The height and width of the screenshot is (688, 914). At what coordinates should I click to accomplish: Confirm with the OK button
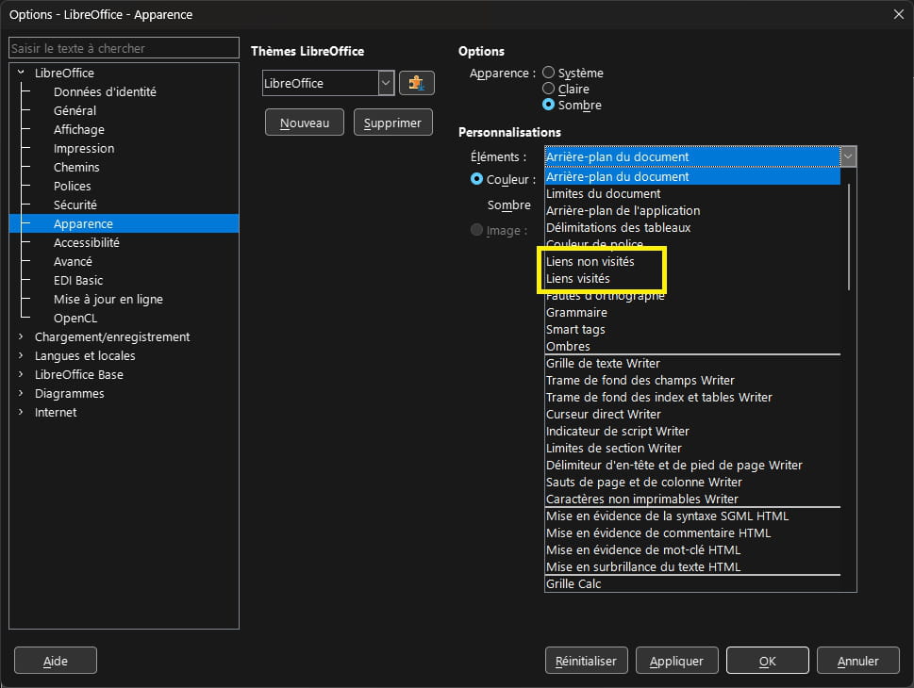(768, 661)
